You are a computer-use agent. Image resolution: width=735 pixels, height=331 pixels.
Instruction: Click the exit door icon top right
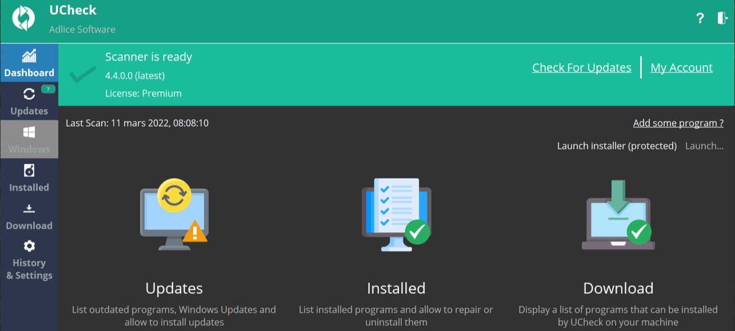click(722, 18)
